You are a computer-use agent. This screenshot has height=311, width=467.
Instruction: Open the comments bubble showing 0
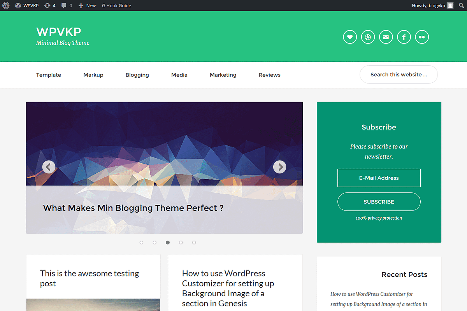pos(67,5)
